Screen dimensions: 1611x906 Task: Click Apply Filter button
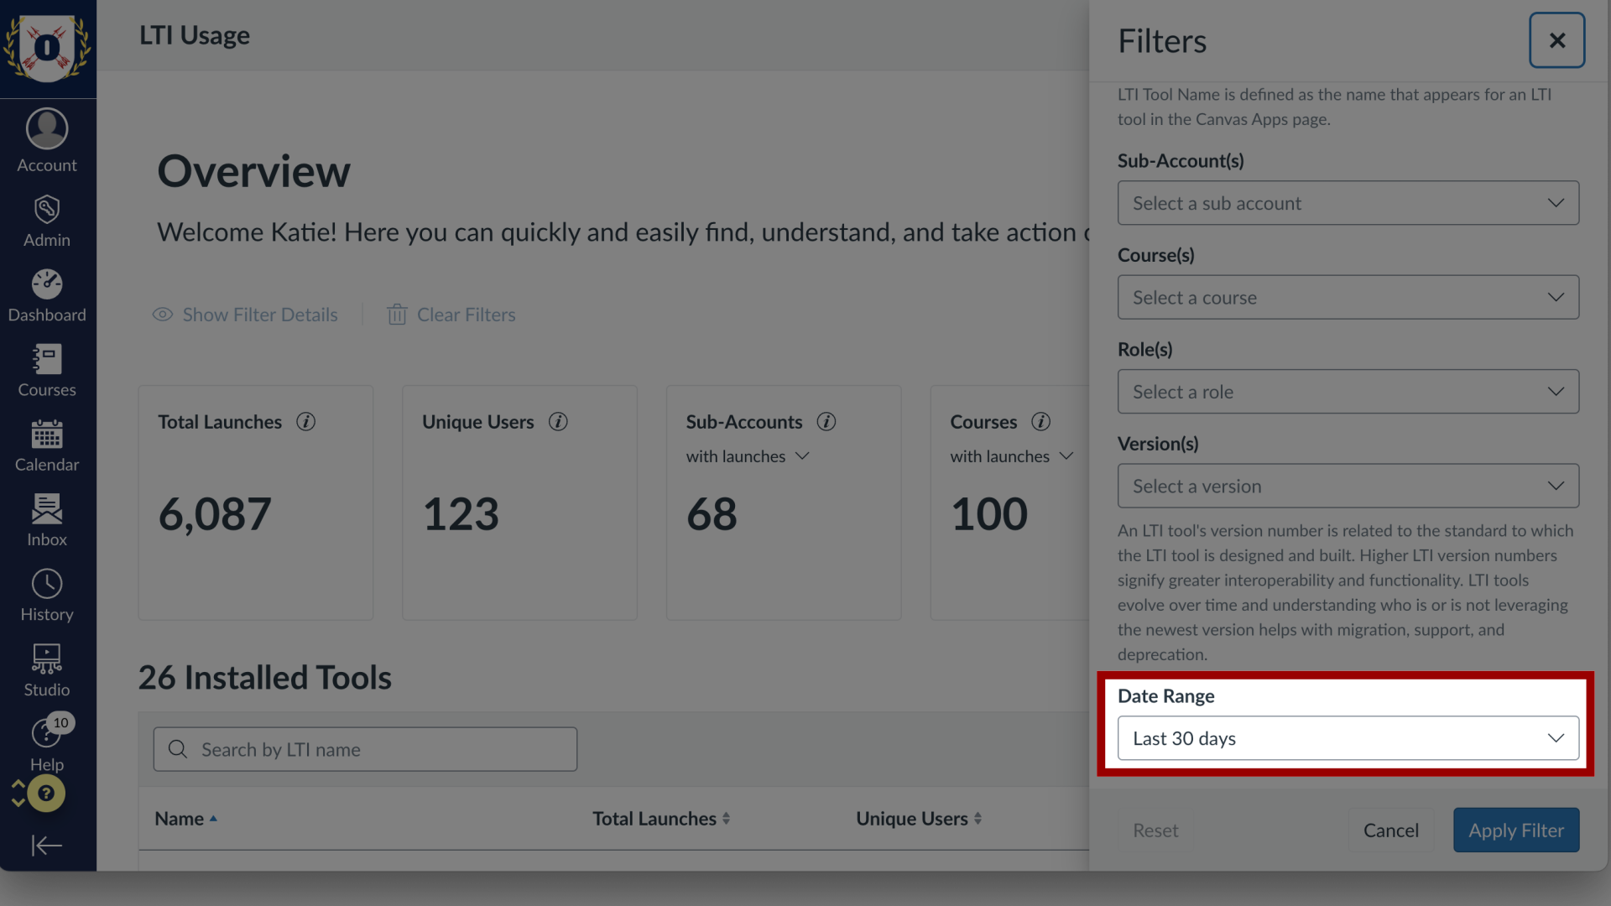pyautogui.click(x=1516, y=830)
